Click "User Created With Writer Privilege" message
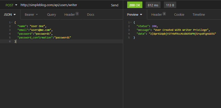Viewport: 221px width, 108px height. coord(181,30)
